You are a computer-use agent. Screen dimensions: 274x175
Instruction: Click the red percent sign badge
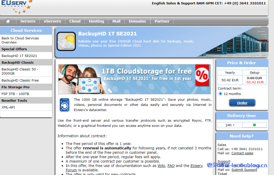[202, 75]
